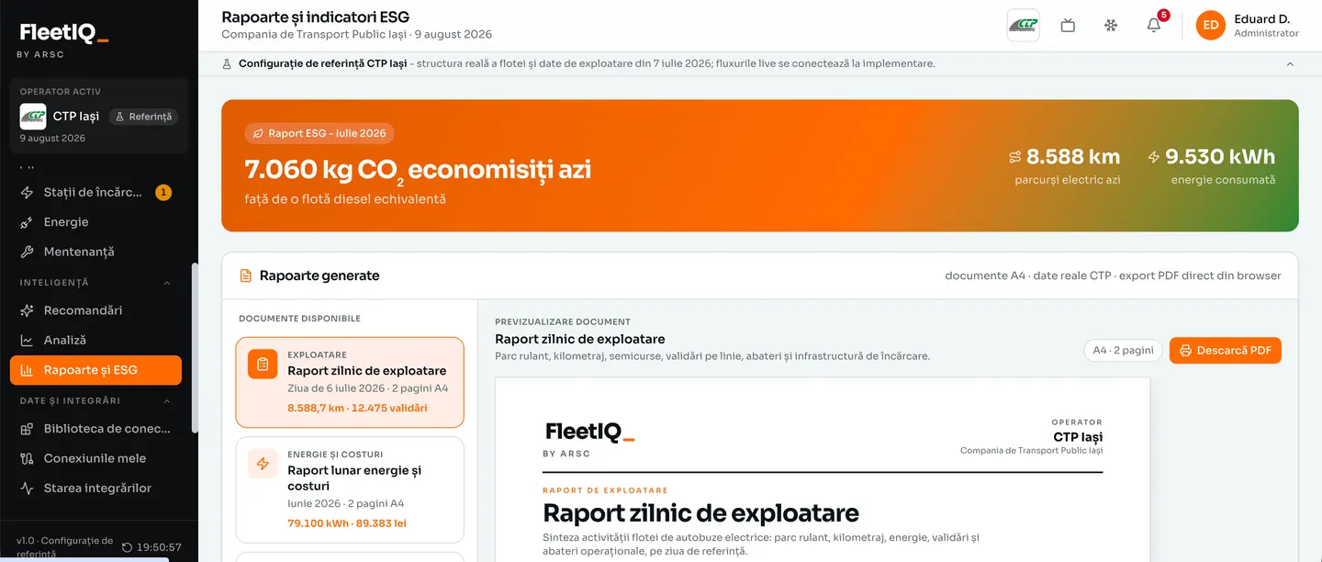
Task: Click the "79.100 kWh · 89.383 lei" value
Action: (346, 523)
